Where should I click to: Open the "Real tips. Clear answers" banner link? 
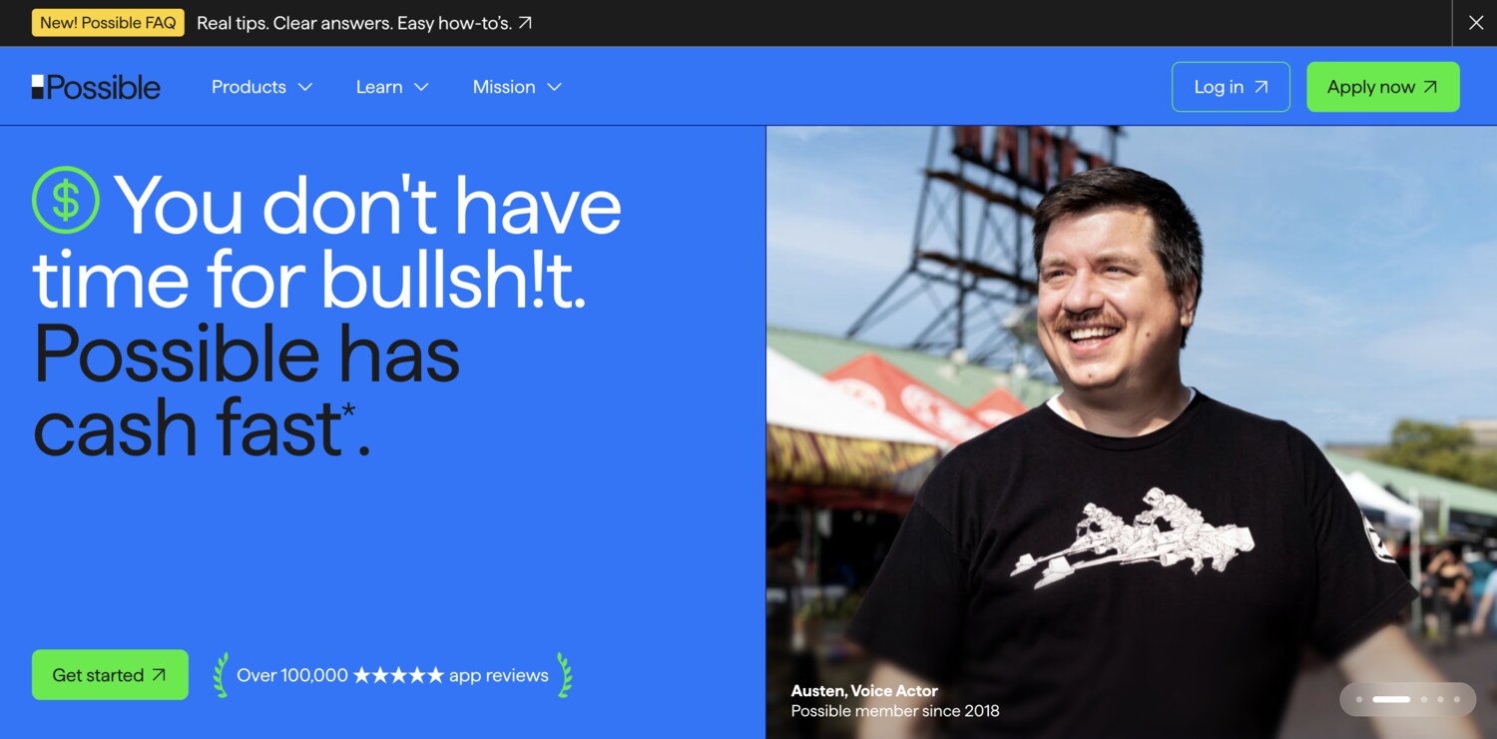[x=364, y=23]
